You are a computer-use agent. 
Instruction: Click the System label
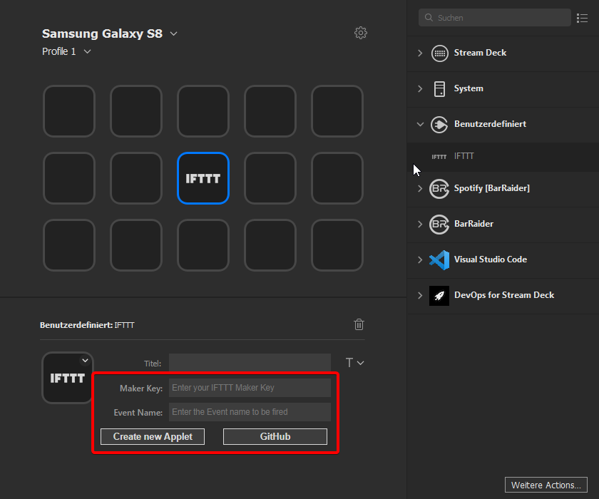(469, 88)
